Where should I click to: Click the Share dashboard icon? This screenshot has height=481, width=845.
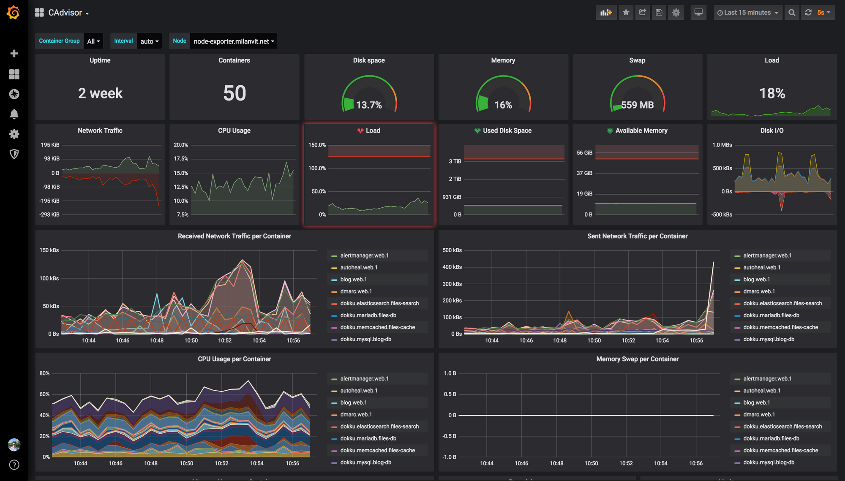643,11
